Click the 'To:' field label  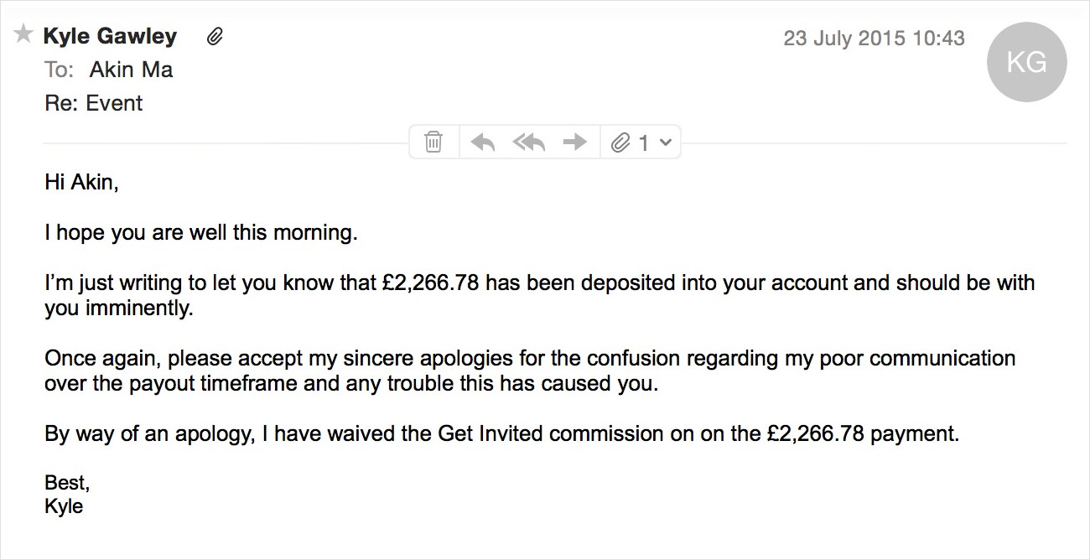click(x=59, y=70)
